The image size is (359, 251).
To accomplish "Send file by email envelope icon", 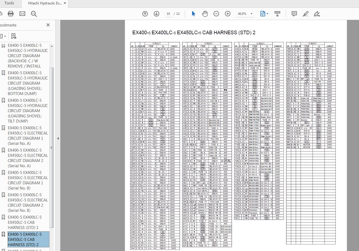I will click(22, 14).
